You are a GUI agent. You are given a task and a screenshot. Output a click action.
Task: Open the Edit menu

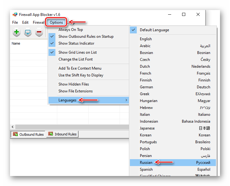point(25,22)
